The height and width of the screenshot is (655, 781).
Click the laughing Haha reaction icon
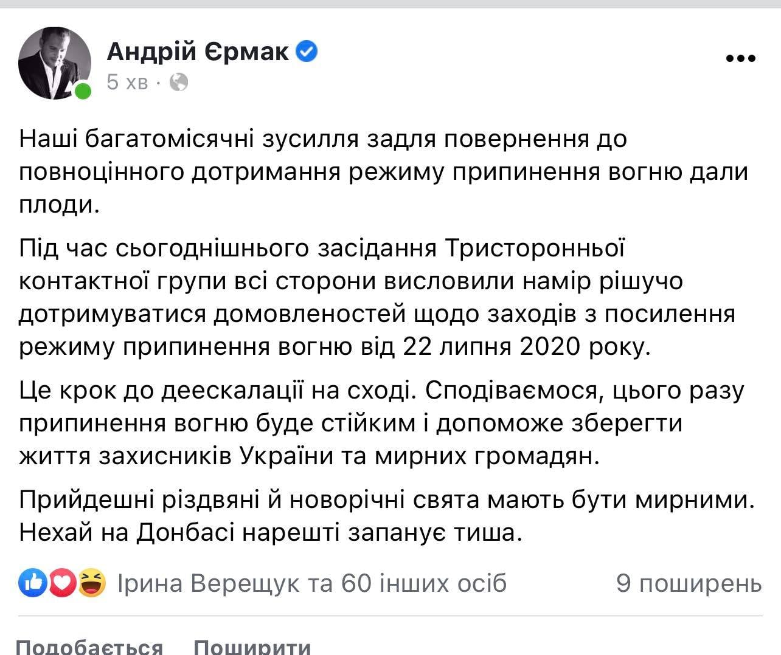point(91,583)
